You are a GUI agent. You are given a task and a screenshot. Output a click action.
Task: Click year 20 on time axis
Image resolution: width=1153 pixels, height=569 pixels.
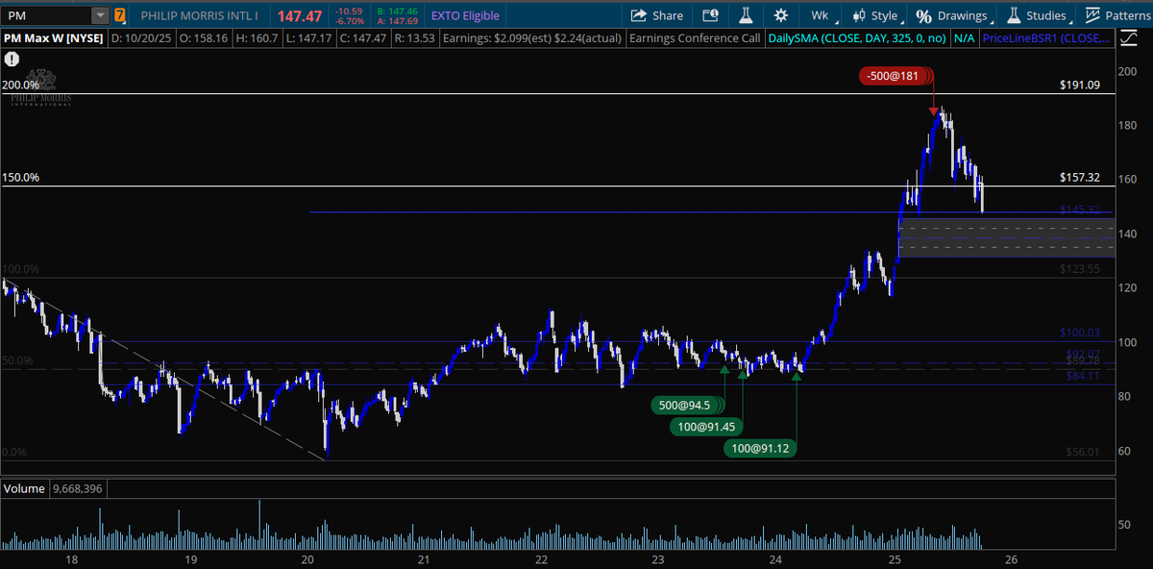307,559
